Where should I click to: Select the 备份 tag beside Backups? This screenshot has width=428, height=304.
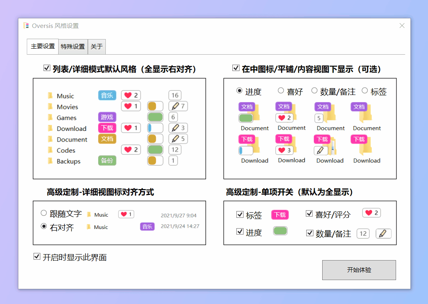tap(107, 161)
